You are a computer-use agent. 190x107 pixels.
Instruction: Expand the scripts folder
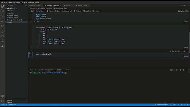pos(10,22)
